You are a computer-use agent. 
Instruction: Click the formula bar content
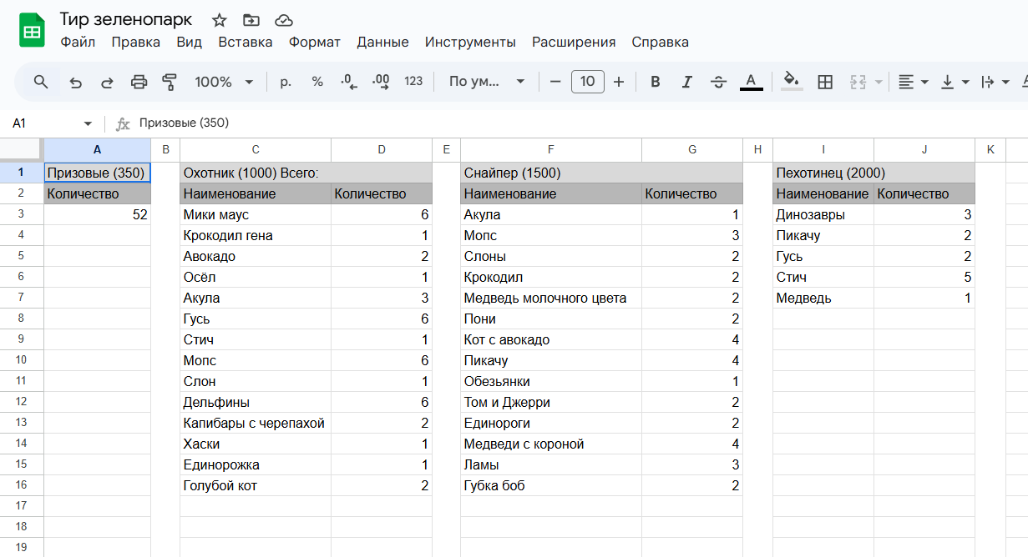[x=184, y=123]
